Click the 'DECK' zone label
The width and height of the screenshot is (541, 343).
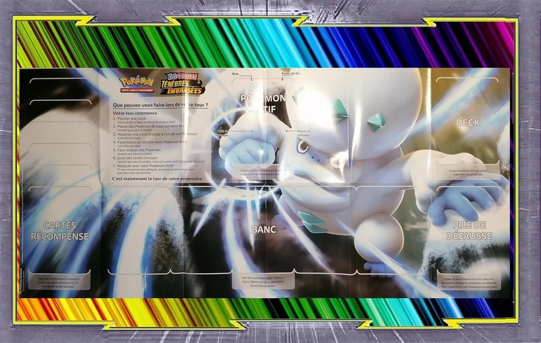[468, 122]
